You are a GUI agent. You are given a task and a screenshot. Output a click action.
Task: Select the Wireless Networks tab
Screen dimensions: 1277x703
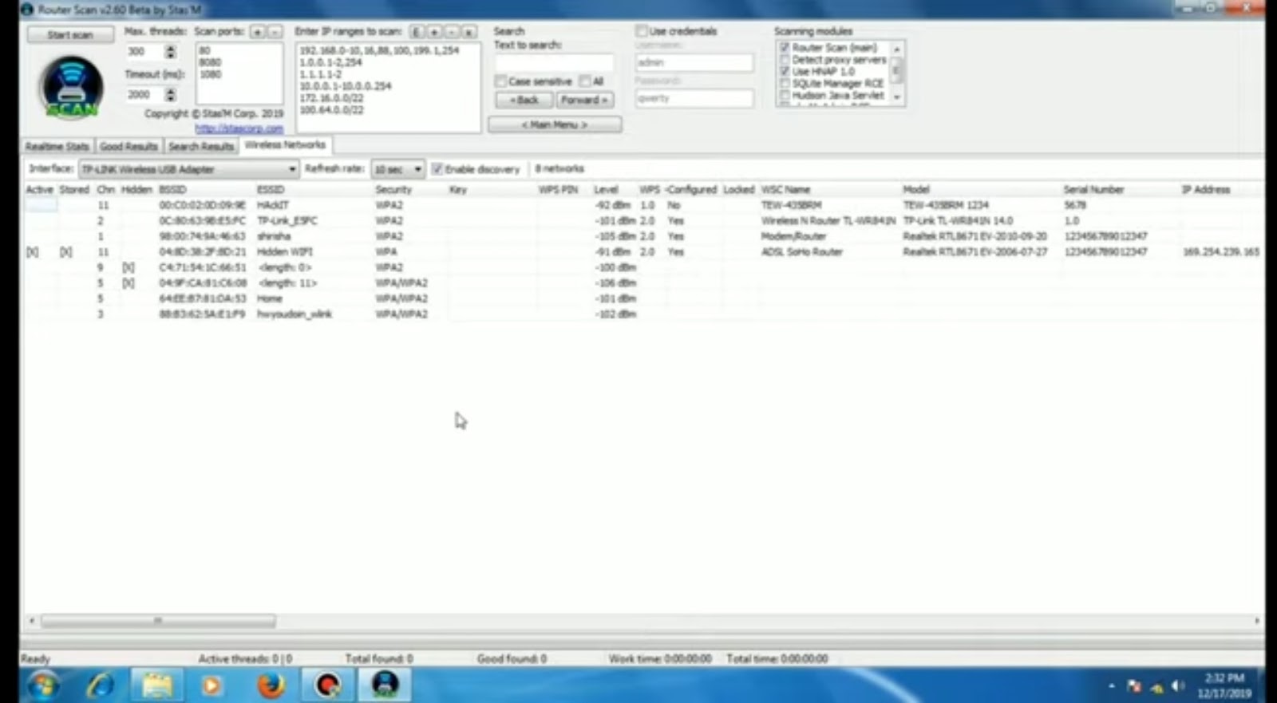(x=285, y=145)
